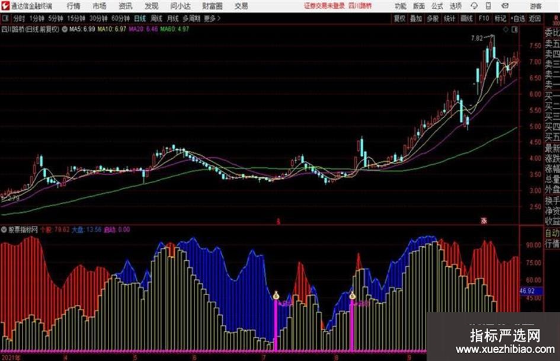Viewport: 560px width, 361px height.
Task: Open the 市场 menu
Action: point(100,6)
